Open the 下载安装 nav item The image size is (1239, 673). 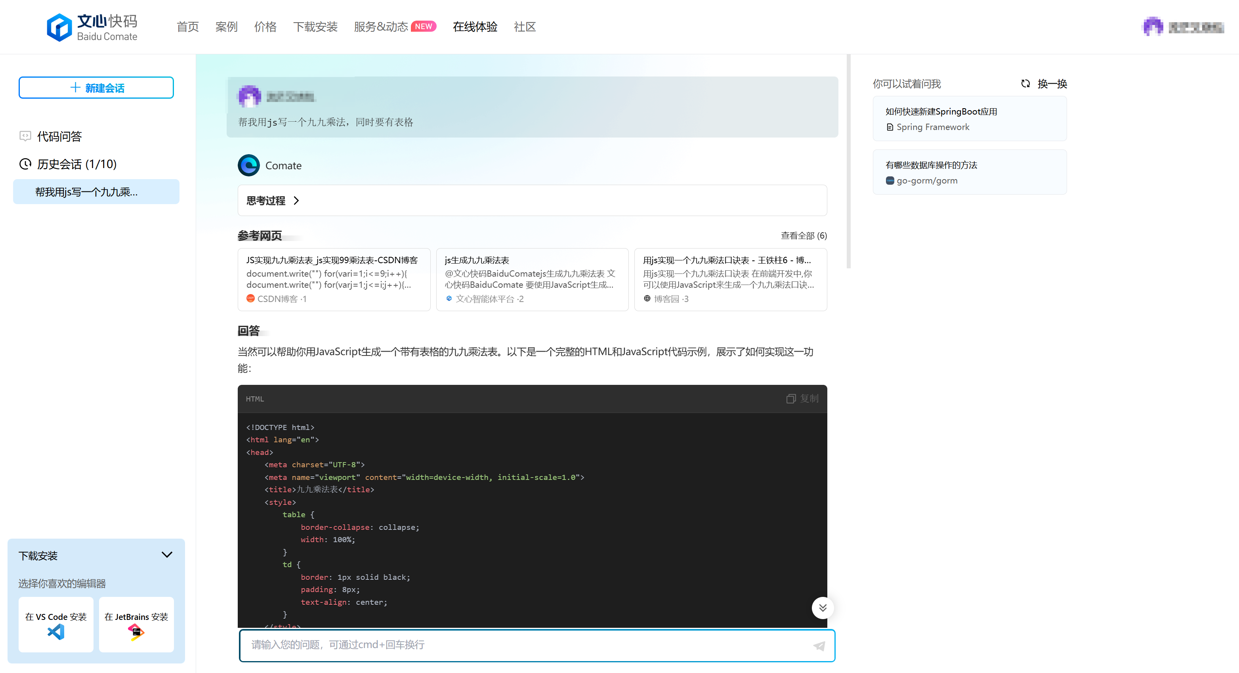point(315,27)
